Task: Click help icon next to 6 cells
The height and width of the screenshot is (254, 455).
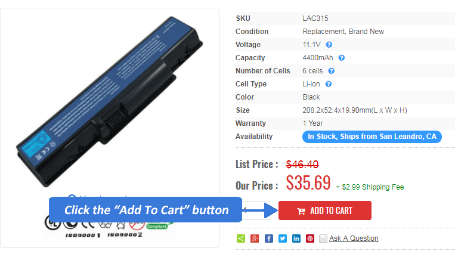Action: click(331, 71)
